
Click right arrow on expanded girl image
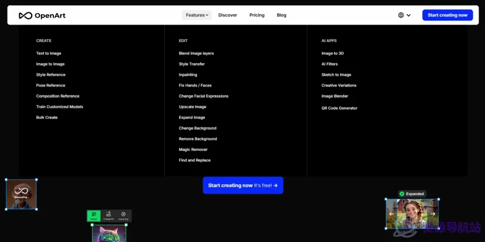[x=433, y=213]
